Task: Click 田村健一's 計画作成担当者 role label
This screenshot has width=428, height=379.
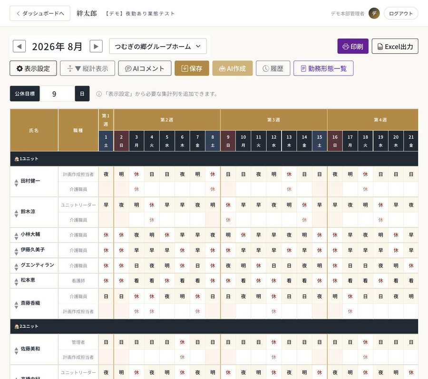Action: (x=78, y=174)
